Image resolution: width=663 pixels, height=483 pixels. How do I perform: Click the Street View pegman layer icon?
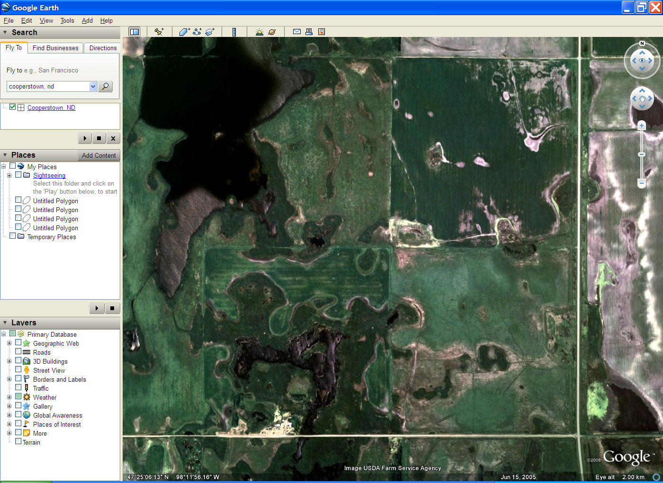pos(27,370)
